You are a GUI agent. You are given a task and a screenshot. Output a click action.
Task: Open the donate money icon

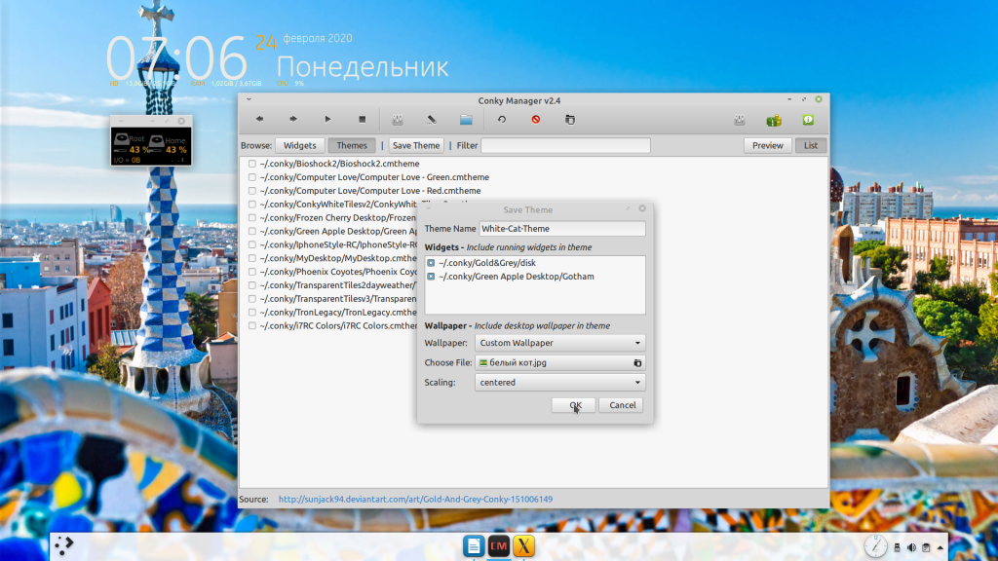[774, 120]
